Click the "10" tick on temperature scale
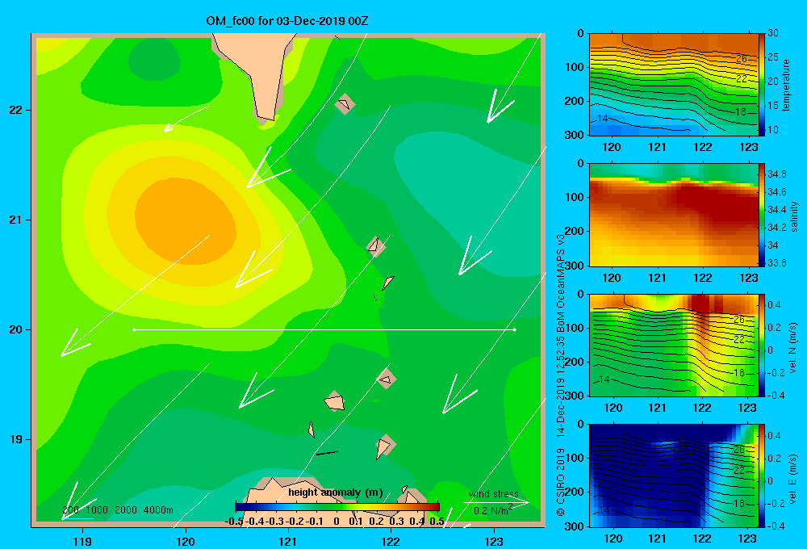This screenshot has height=549, width=807. 773,130
